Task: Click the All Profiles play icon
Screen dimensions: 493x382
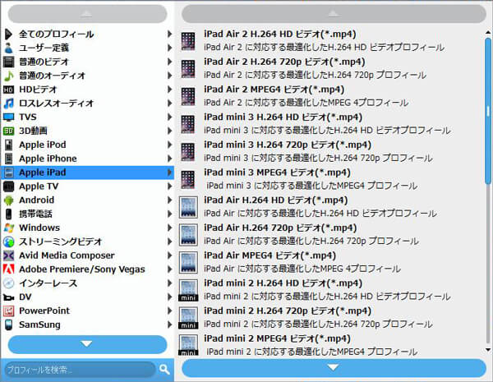Action: (8, 34)
